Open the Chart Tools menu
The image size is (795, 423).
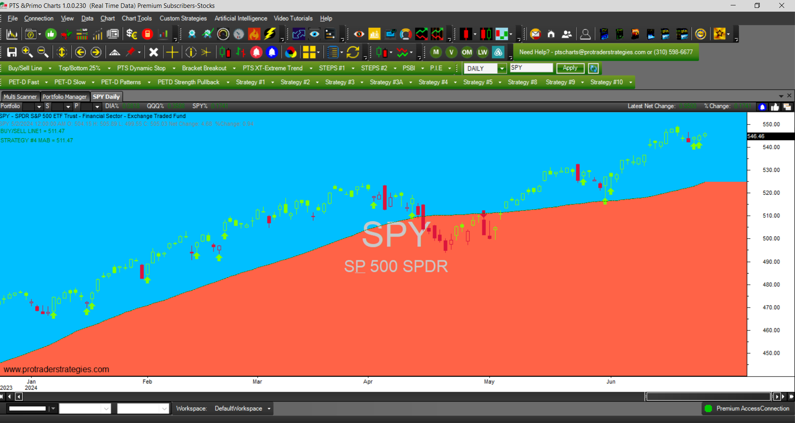click(x=137, y=18)
